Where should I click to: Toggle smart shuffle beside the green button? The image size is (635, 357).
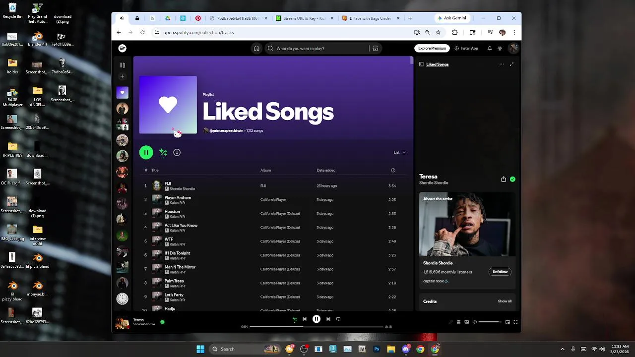click(163, 152)
